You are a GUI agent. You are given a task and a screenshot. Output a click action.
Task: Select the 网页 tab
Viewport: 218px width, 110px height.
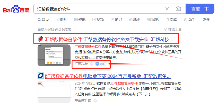click(x=43, y=20)
